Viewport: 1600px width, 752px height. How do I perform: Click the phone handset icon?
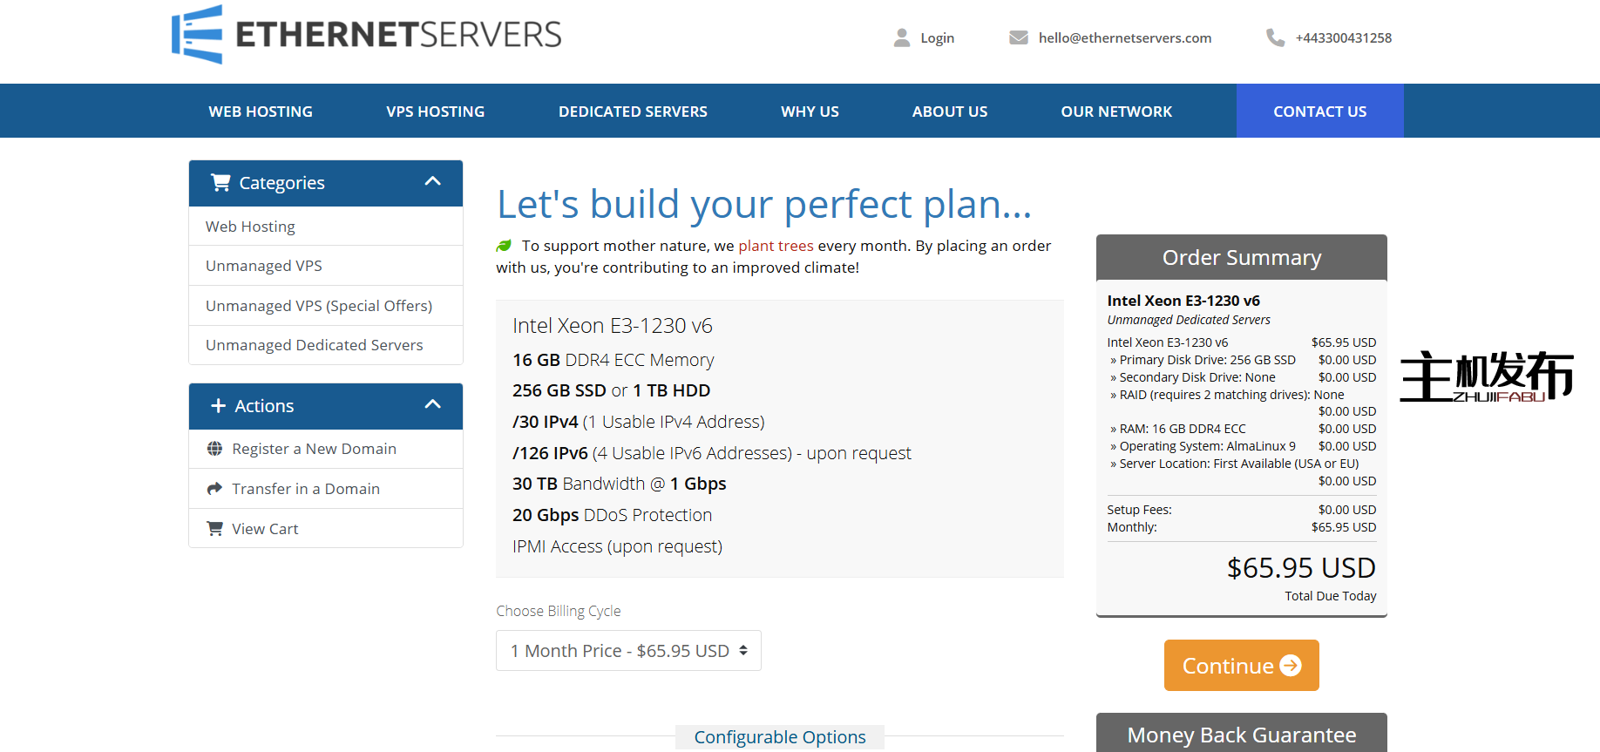coord(1275,37)
